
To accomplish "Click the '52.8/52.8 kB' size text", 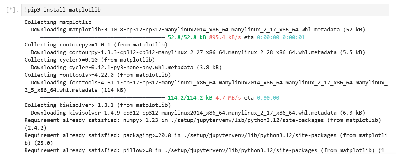I will 187,37.
